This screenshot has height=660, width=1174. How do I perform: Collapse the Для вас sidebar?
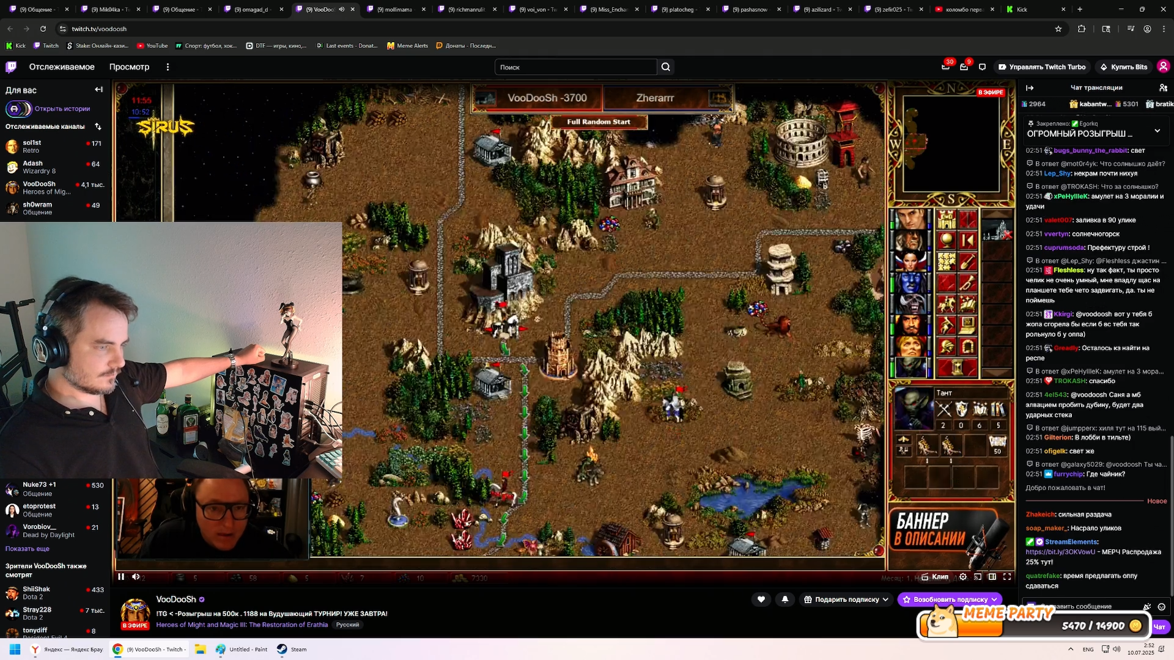(x=98, y=90)
